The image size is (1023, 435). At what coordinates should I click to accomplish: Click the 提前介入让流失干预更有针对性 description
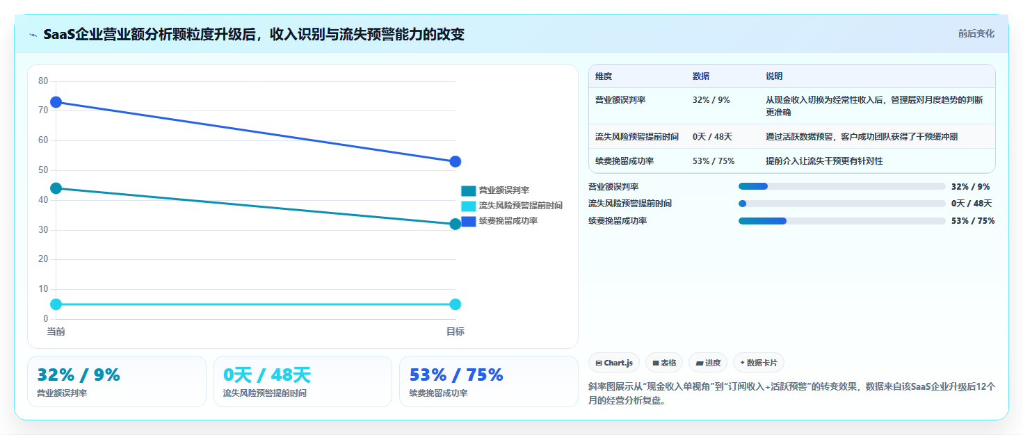878,161
